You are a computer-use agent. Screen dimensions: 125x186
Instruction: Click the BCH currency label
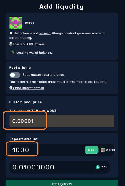[x=104, y=167]
